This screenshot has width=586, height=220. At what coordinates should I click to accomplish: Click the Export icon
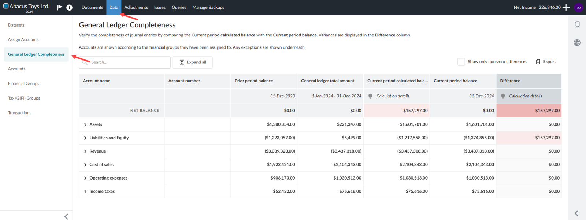tap(538, 62)
